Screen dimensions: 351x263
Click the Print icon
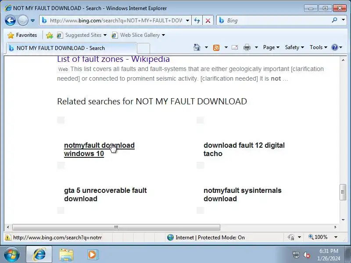tap(247, 47)
